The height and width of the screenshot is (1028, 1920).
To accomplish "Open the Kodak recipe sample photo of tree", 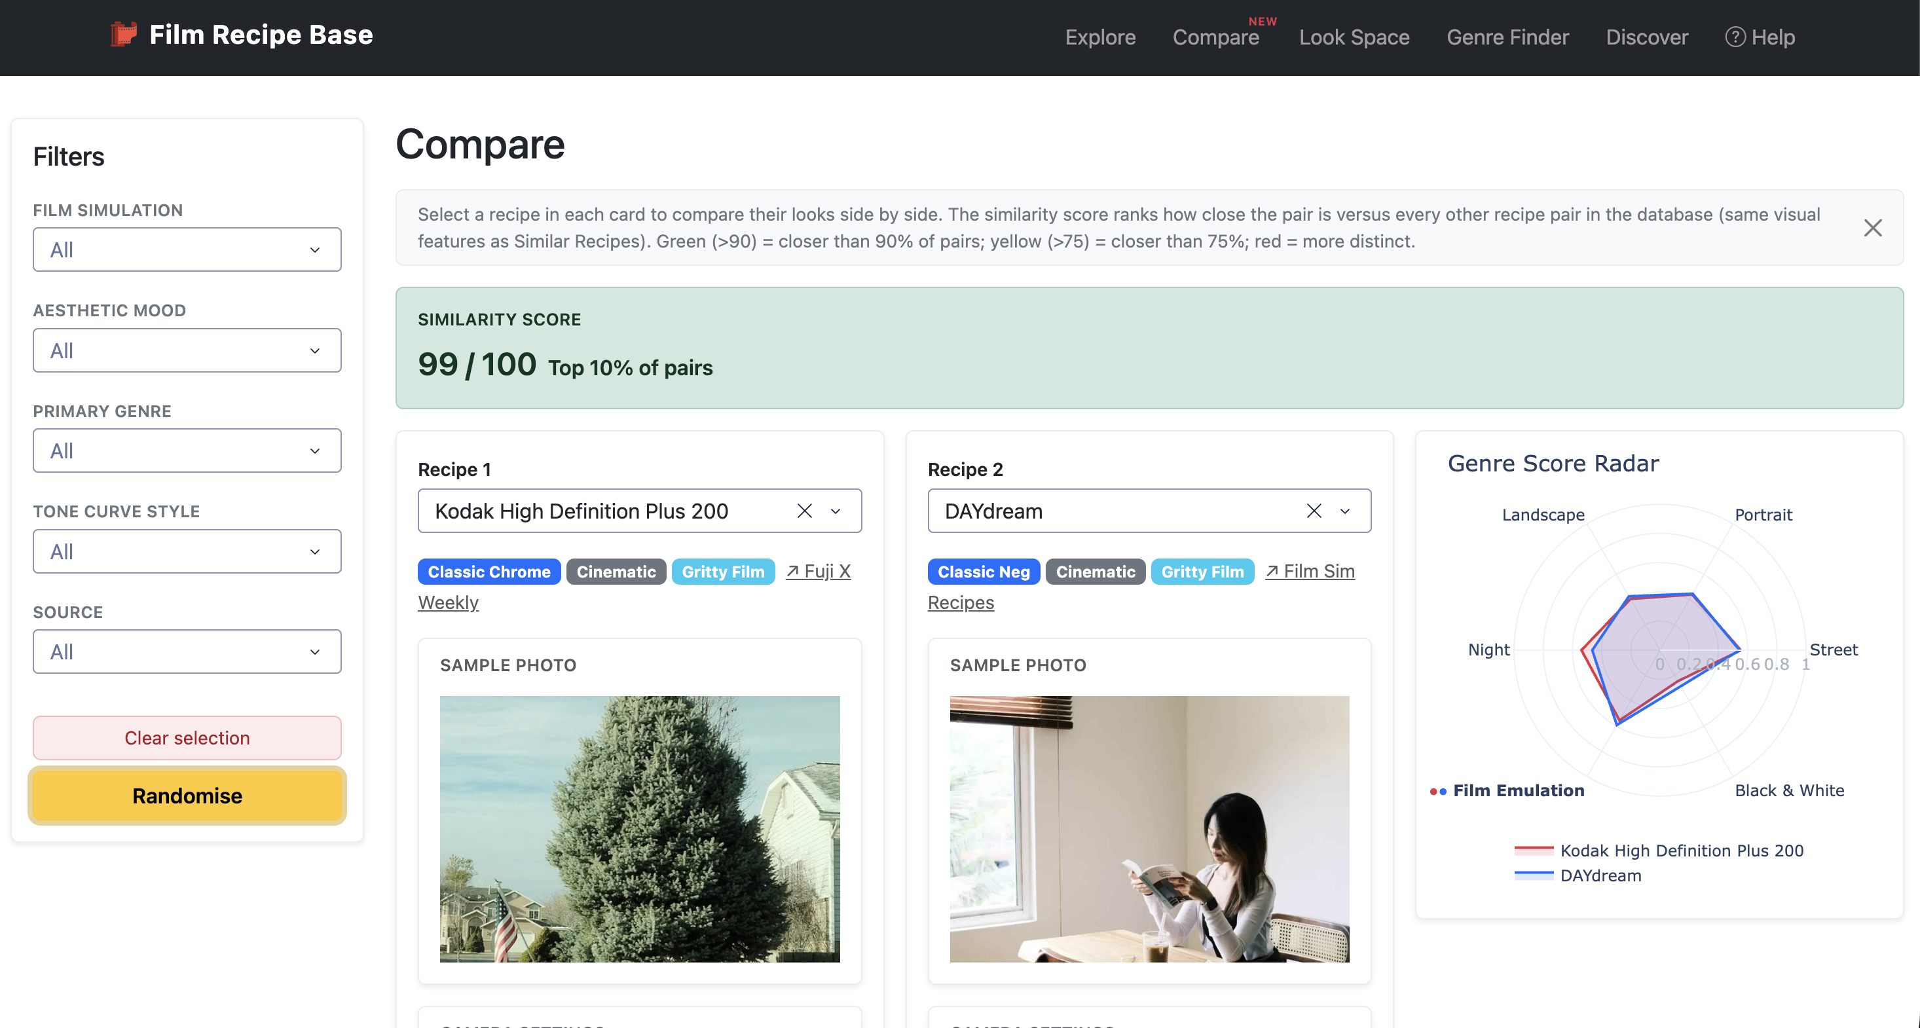I will coord(640,829).
